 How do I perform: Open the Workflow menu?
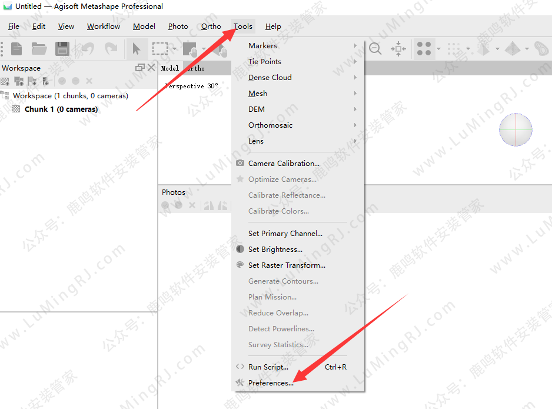coord(104,26)
